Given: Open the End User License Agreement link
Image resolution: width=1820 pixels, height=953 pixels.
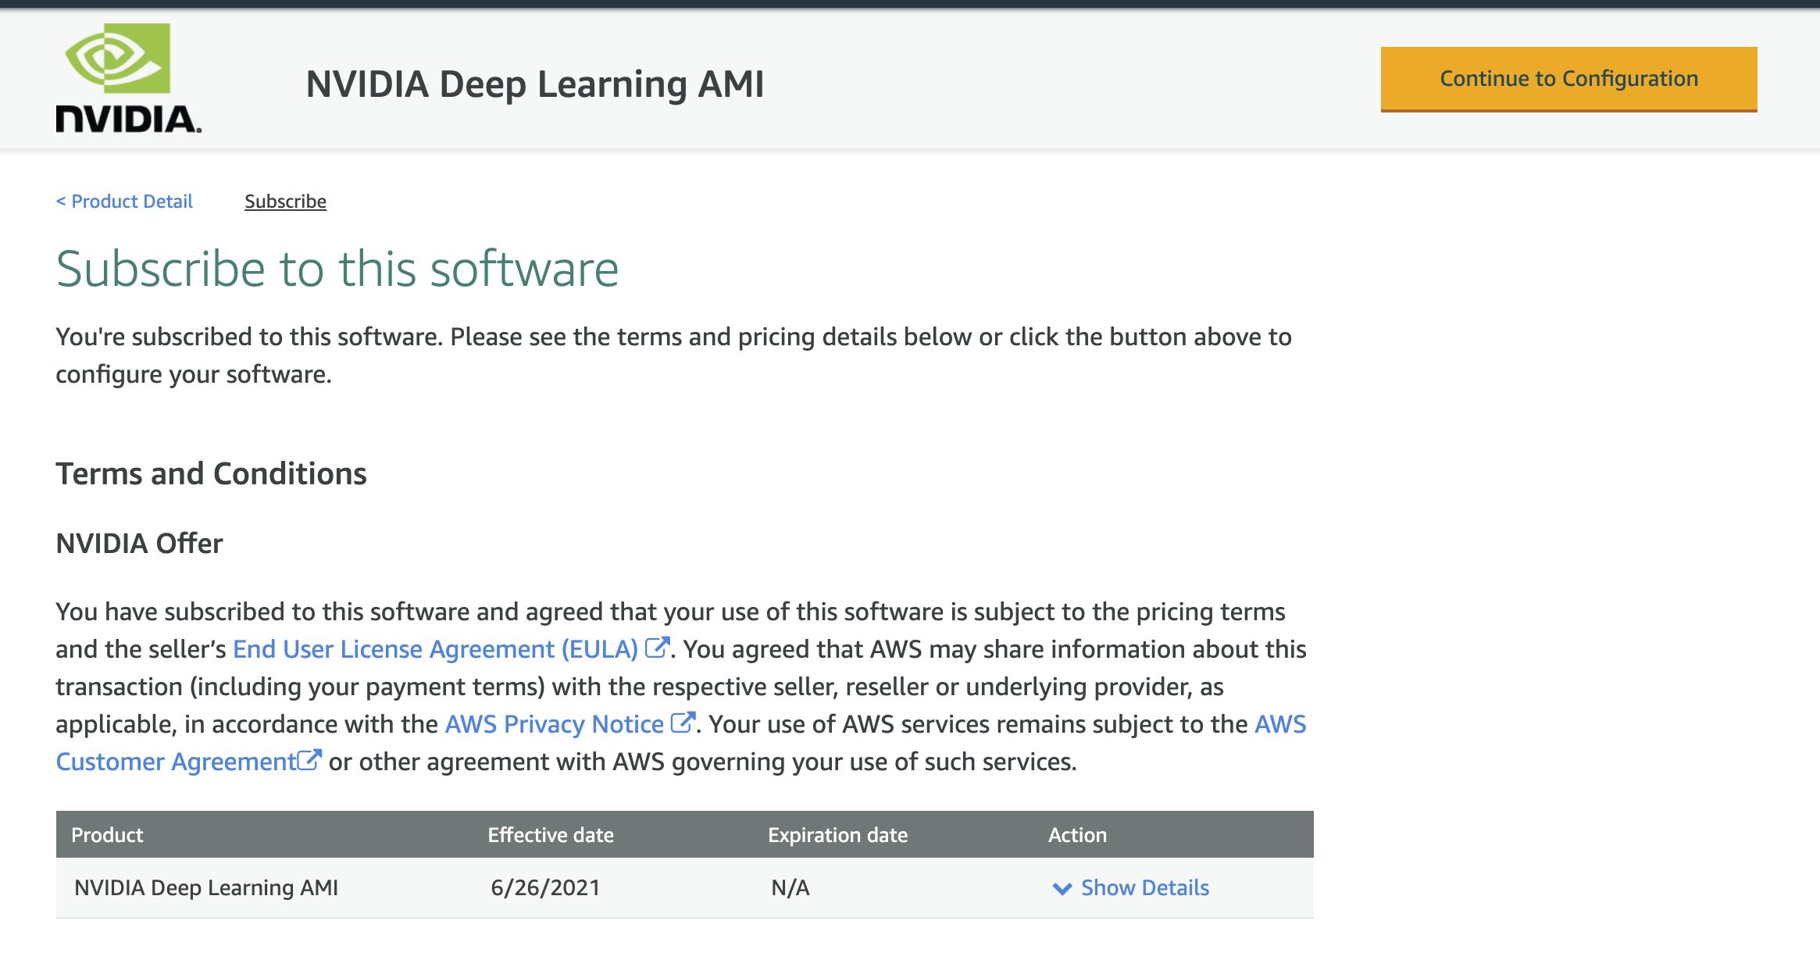Looking at the screenshot, I should [435, 649].
